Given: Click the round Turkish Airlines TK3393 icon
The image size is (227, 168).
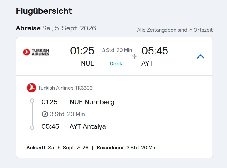Looking at the screenshot, I should 31,88.
